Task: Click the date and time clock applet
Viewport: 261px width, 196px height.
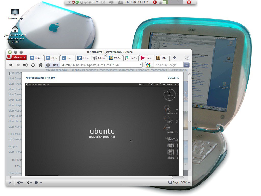Action: tap(137, 2)
